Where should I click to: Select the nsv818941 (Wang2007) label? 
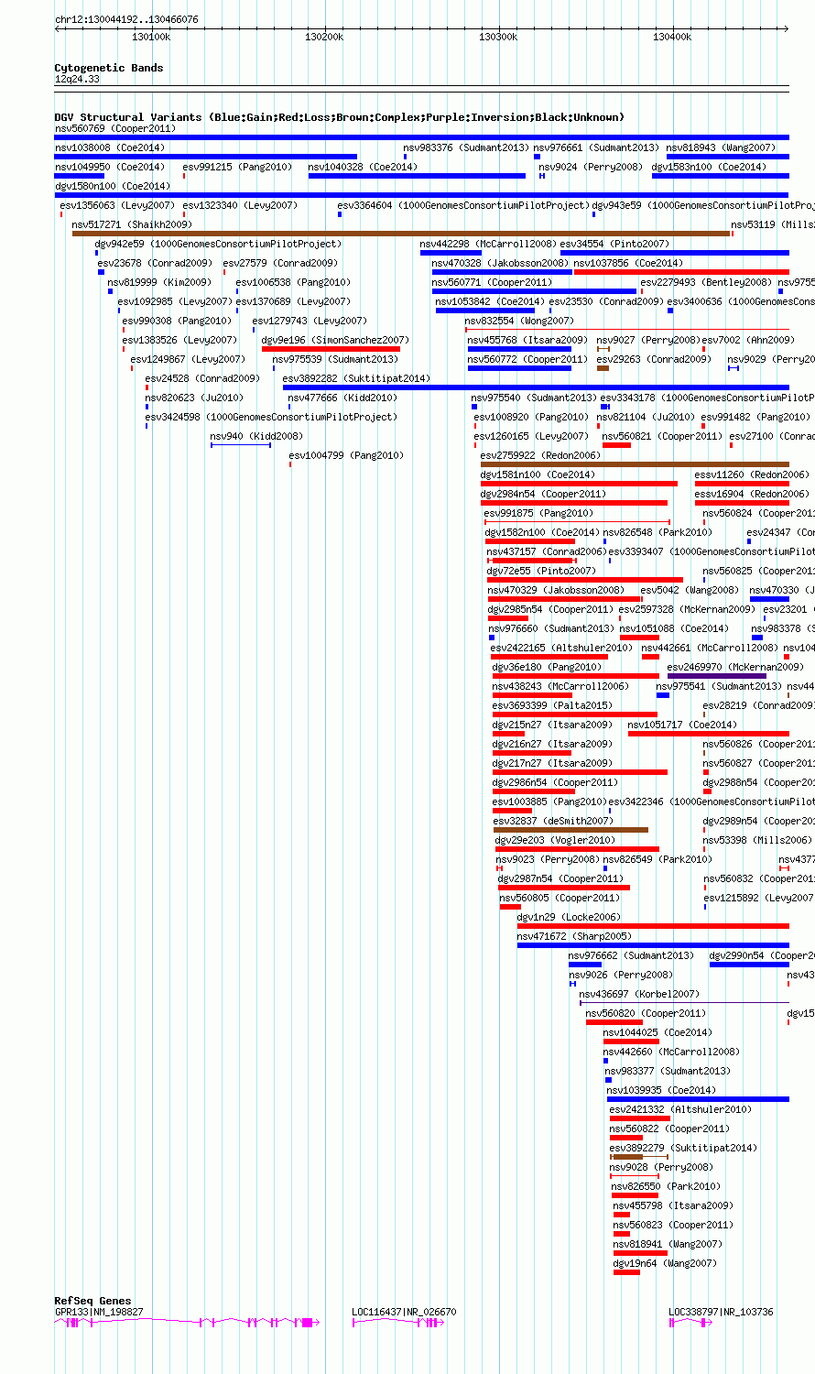coord(668,1244)
